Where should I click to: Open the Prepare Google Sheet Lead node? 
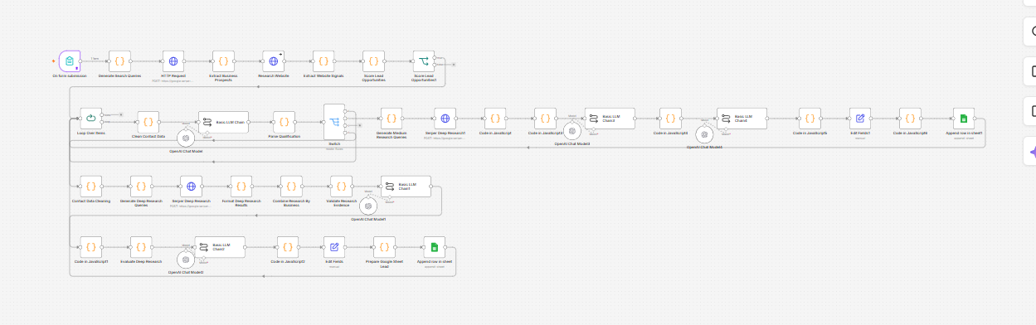click(x=384, y=247)
